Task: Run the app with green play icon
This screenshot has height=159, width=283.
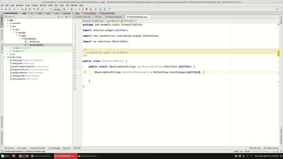Action: (x=65, y=9)
